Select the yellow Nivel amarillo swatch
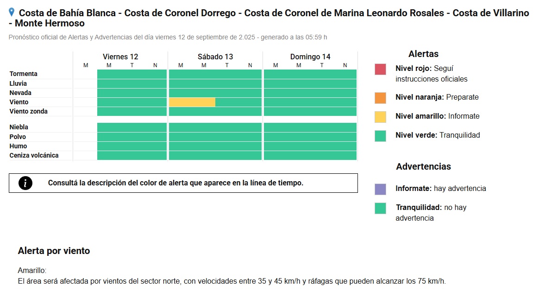The height and width of the screenshot is (292, 539). [380, 117]
